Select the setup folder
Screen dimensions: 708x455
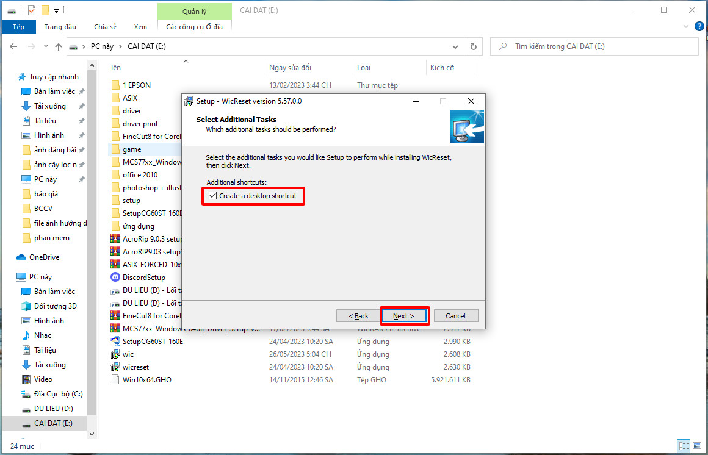[x=131, y=201]
